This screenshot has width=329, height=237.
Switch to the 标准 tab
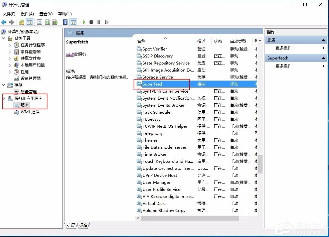83,225
